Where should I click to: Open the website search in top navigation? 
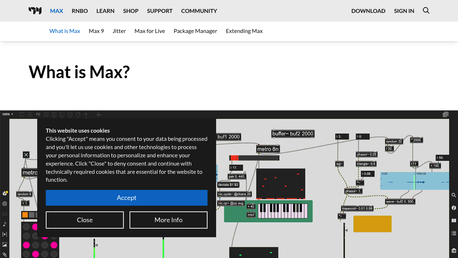426,11
